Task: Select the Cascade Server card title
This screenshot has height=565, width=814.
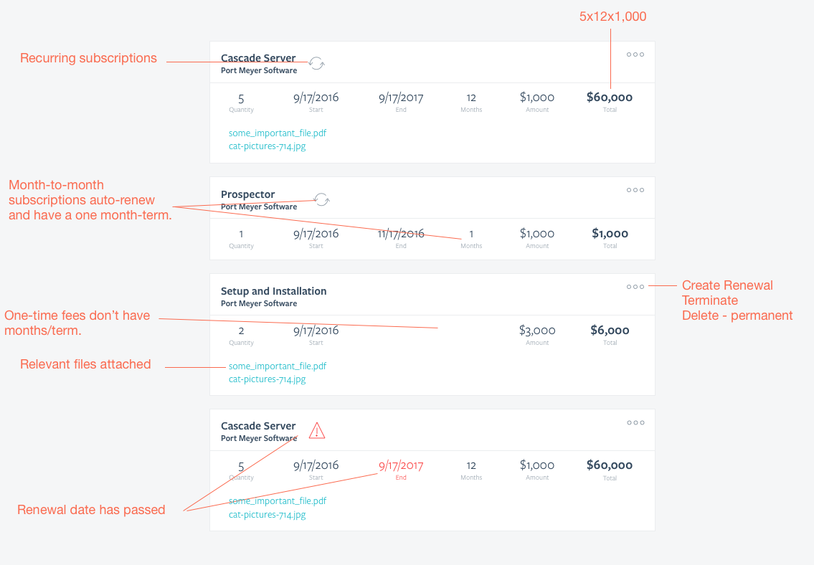Action: (258, 58)
